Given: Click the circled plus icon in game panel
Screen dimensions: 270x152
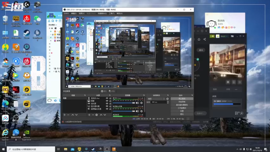Looking at the screenshot, I should [x=242, y=113].
